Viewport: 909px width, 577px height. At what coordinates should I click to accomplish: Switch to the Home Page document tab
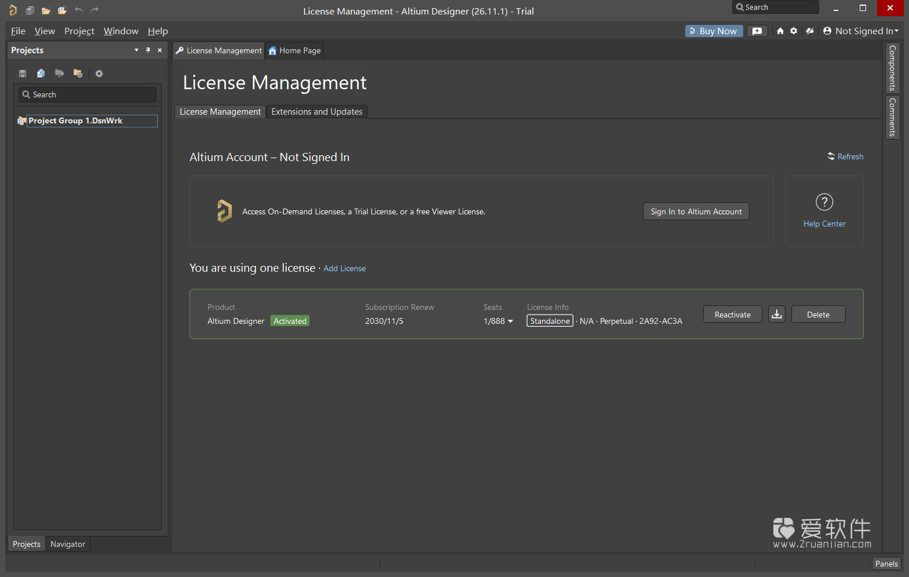pyautogui.click(x=294, y=50)
